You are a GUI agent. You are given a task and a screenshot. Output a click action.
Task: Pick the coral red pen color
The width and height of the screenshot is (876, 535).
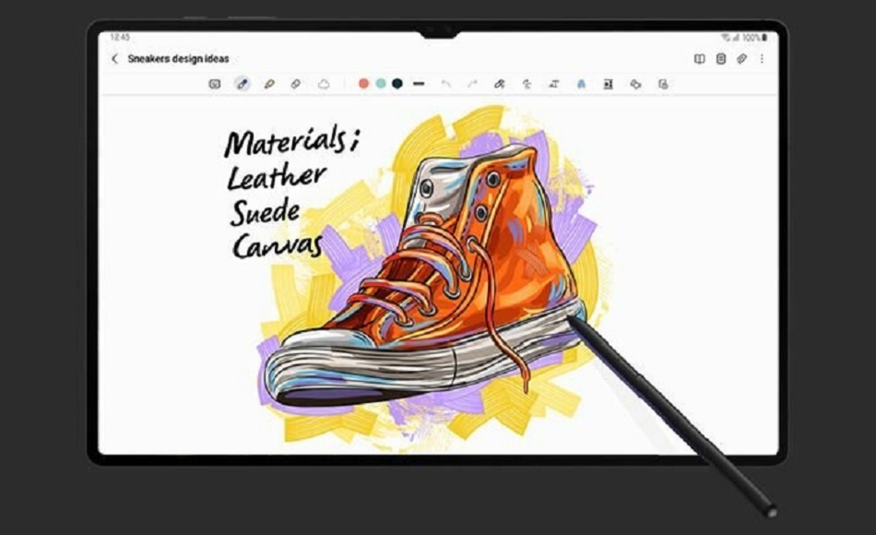[x=364, y=84]
